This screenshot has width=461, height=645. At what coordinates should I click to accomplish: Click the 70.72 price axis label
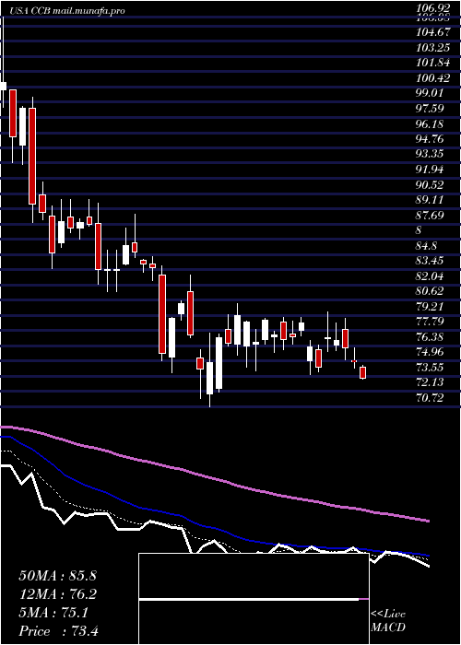[431, 398]
